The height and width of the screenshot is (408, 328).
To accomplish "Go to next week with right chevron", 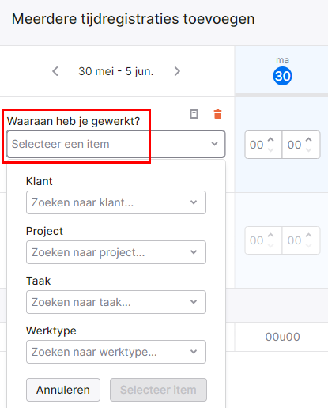I will point(177,71).
